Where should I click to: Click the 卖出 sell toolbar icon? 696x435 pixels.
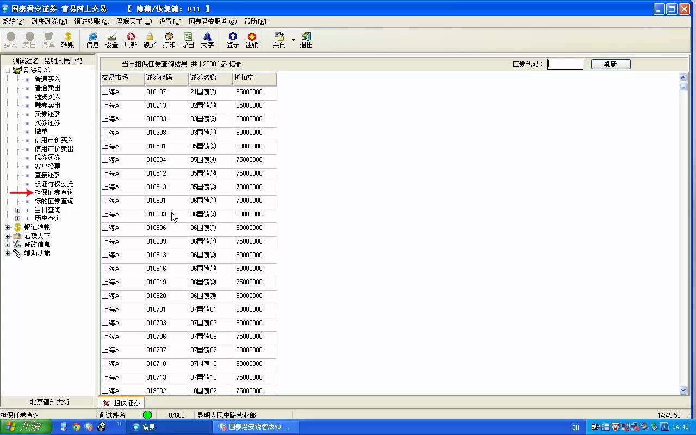point(29,40)
